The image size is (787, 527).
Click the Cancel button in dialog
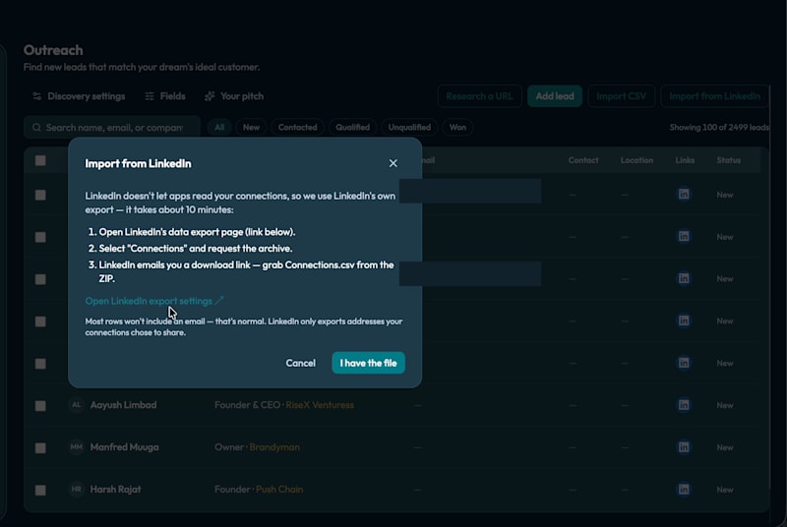[301, 363]
